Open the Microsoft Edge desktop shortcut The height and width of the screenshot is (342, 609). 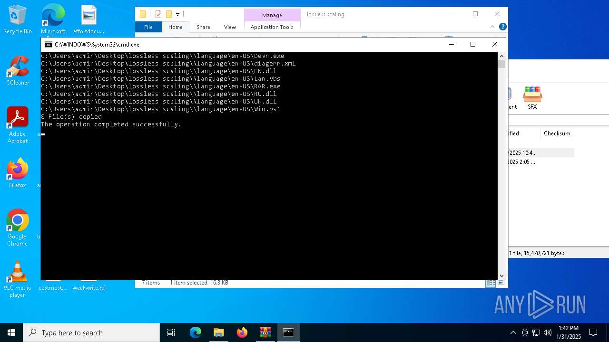[x=53, y=19]
